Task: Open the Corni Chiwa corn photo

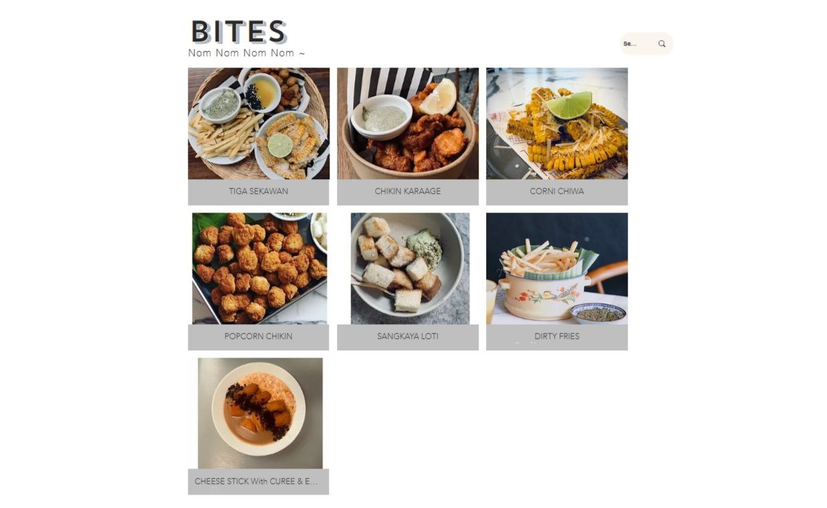Action: pyautogui.click(x=557, y=124)
